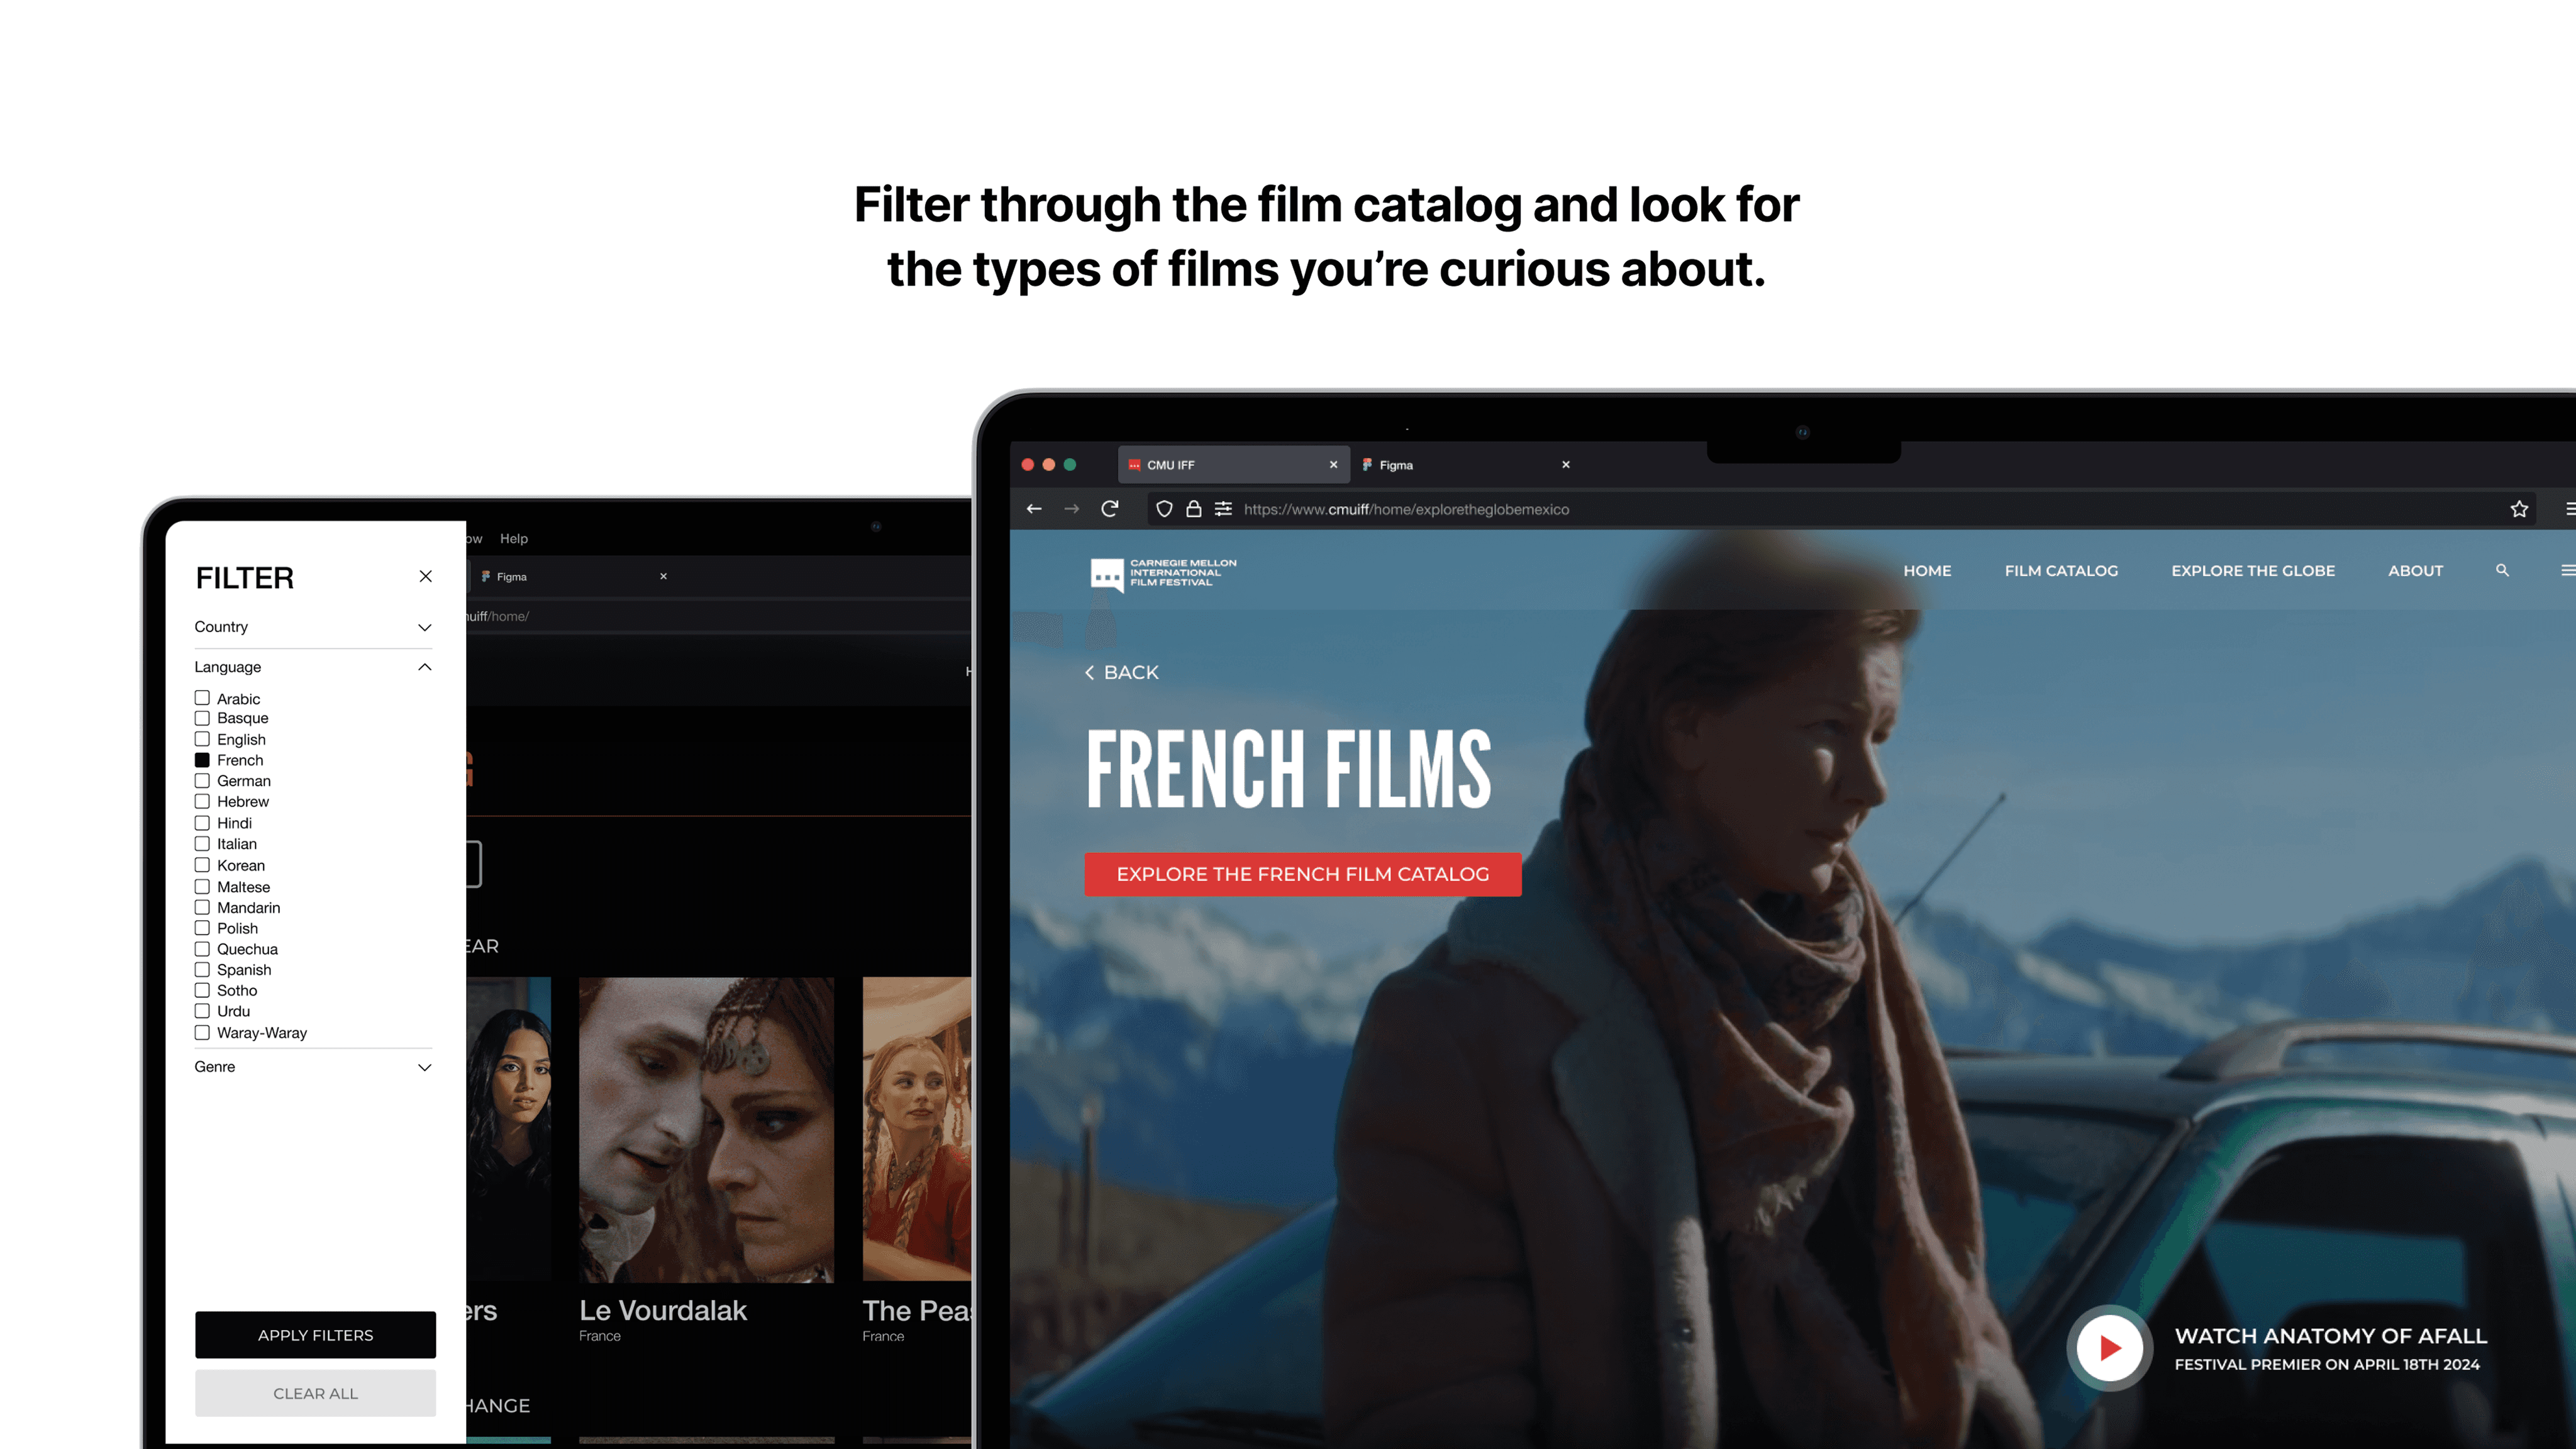Click the padlock site security icon
Image resolution: width=2576 pixels, height=1449 pixels.
point(1194,509)
